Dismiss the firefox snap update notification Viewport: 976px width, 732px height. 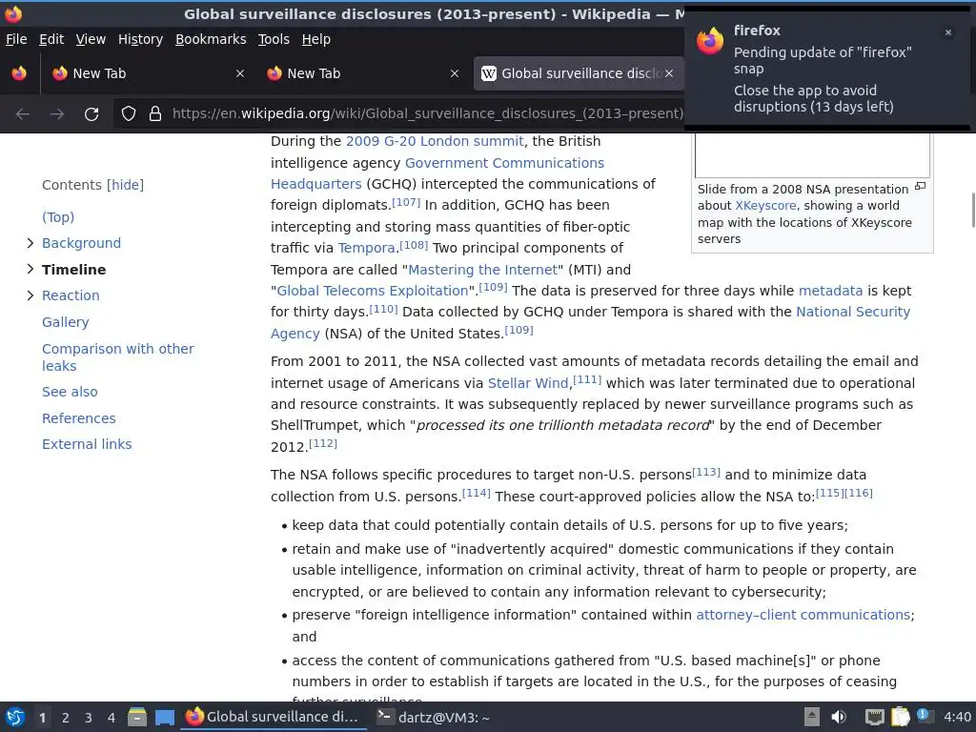[948, 32]
